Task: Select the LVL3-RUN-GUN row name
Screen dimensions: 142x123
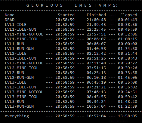Action: tap(19, 106)
